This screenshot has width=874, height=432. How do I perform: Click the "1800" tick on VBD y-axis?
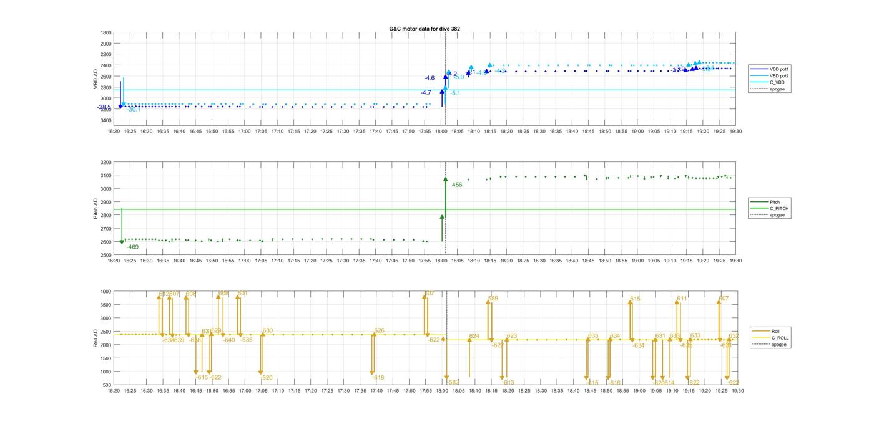[x=106, y=32]
